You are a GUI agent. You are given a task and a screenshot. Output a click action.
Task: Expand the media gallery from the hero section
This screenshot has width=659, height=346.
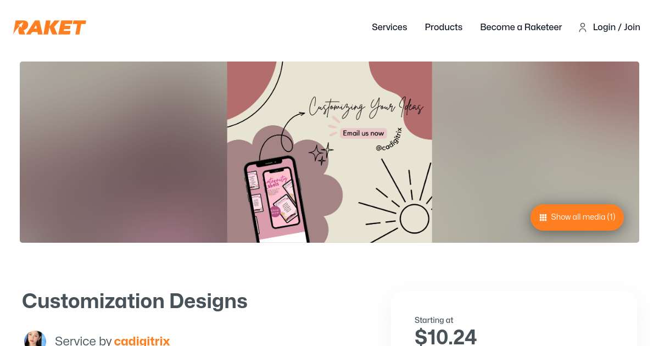(x=577, y=217)
